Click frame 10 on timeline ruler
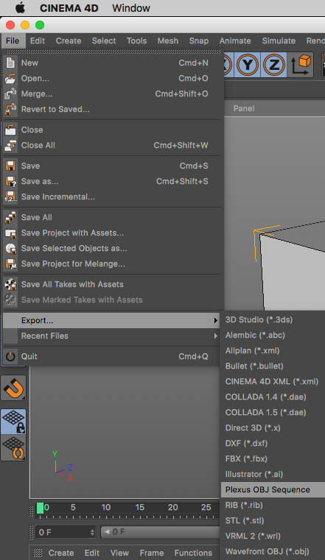This screenshot has height=560, width=325. [106, 507]
